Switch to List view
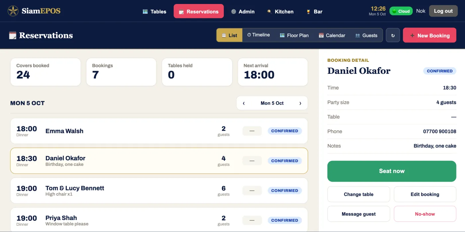The image size is (465, 232). coord(230,35)
